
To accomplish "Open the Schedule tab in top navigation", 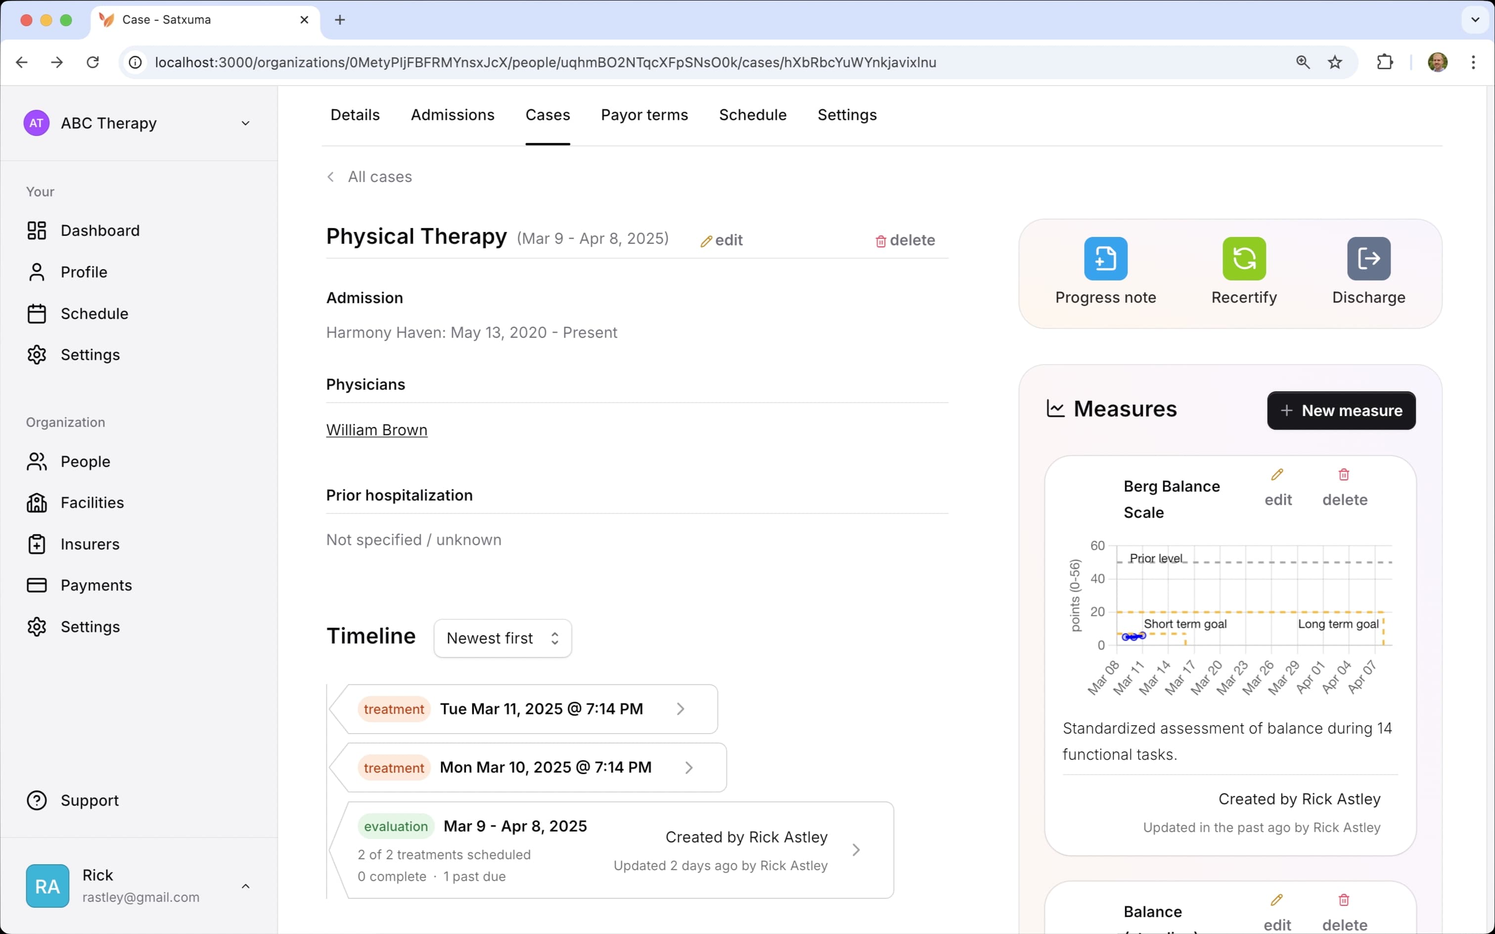I will (753, 115).
